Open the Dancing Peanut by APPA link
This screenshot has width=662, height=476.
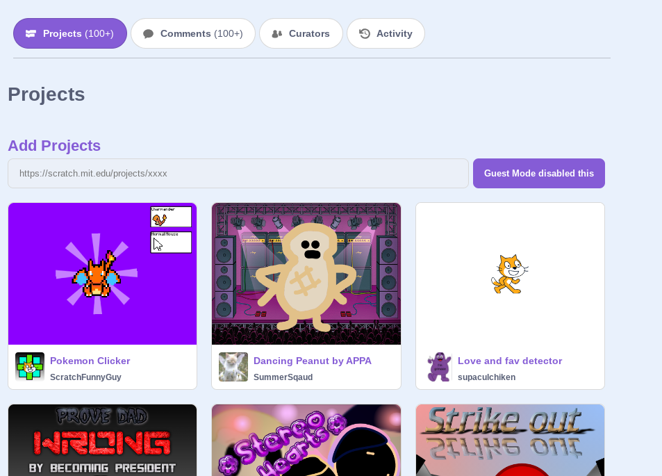click(312, 361)
